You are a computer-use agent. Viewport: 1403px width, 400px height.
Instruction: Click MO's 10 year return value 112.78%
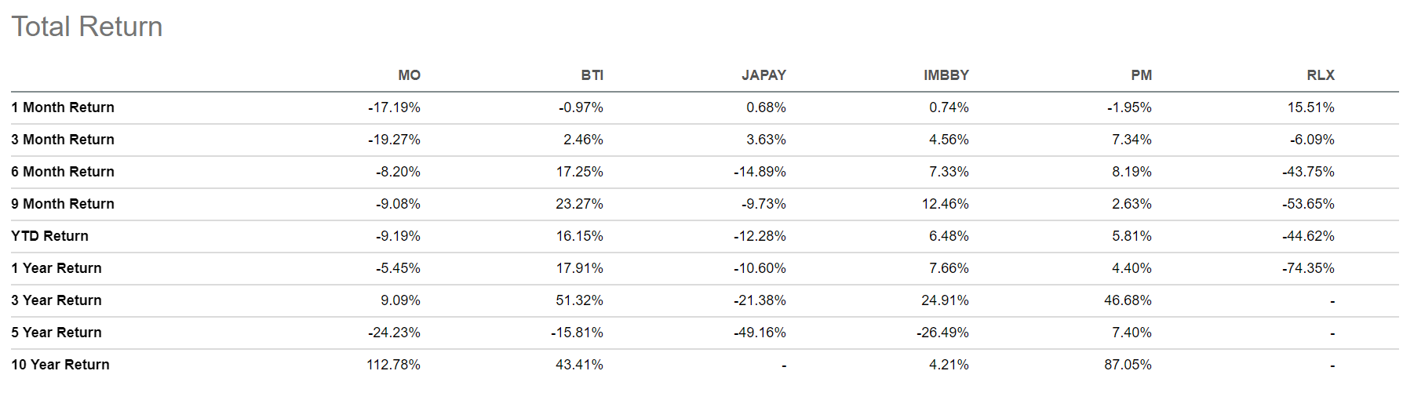(x=393, y=365)
